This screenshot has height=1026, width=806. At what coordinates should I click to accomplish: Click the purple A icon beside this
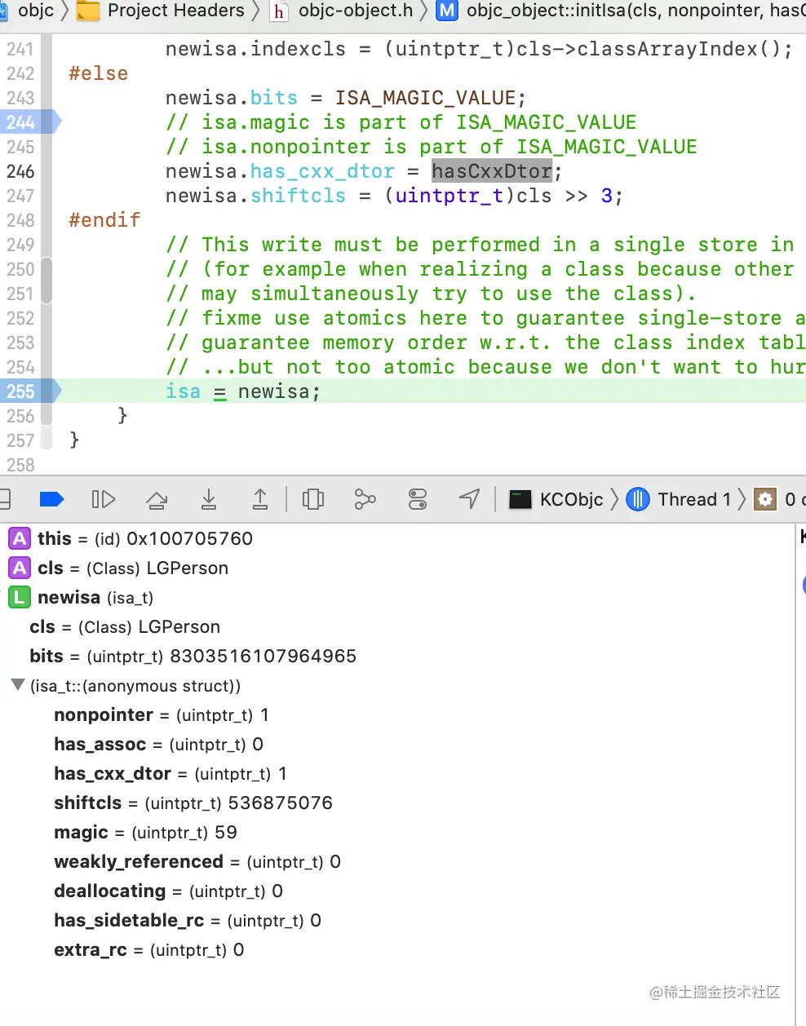(20, 538)
